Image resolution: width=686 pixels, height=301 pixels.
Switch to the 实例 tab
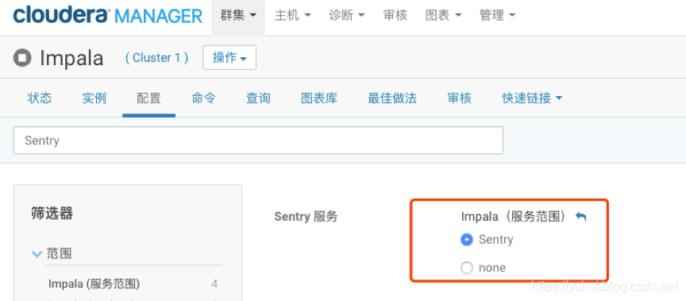94,98
